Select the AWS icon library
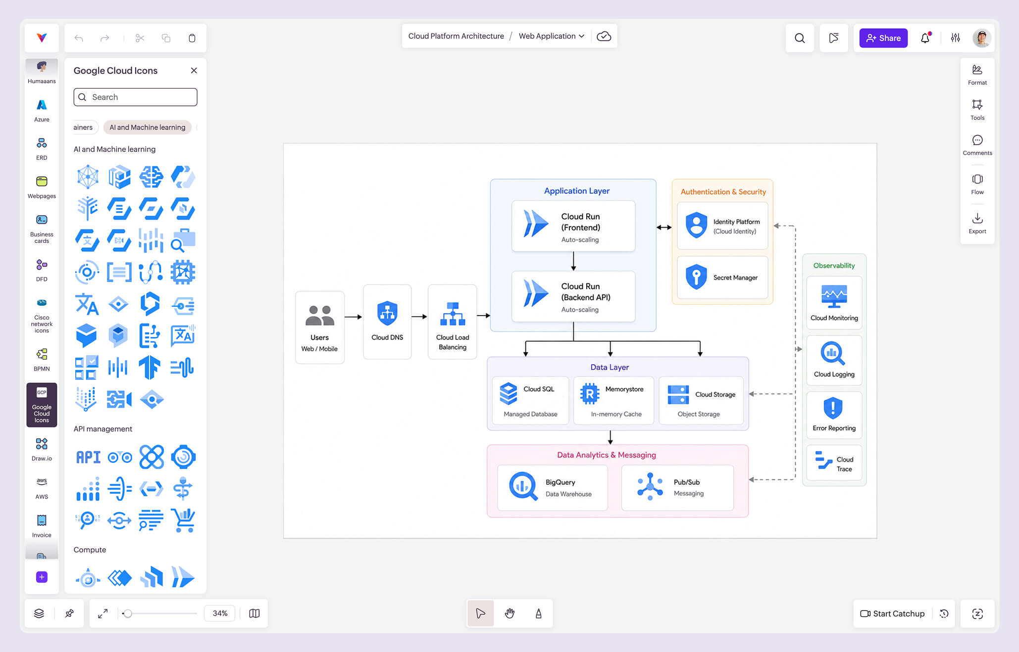 coord(42,488)
